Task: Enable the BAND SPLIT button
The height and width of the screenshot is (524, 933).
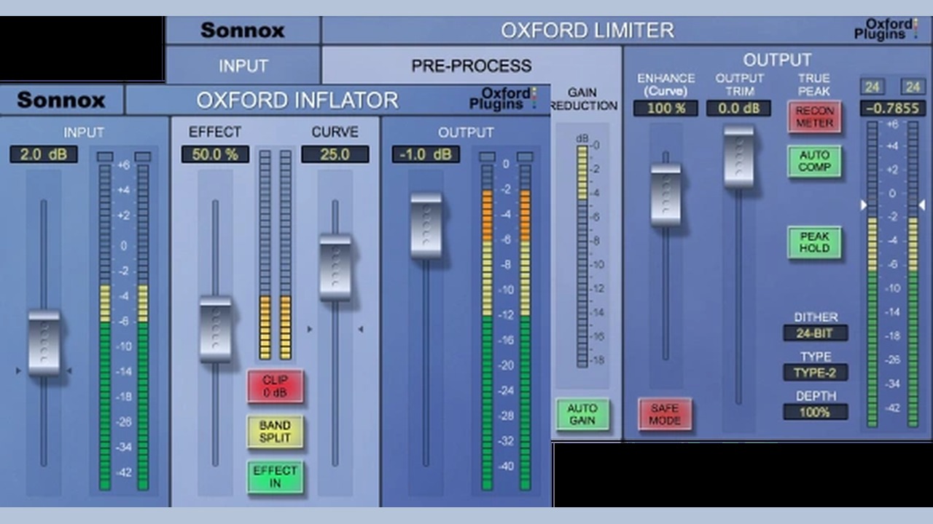Action: point(275,432)
